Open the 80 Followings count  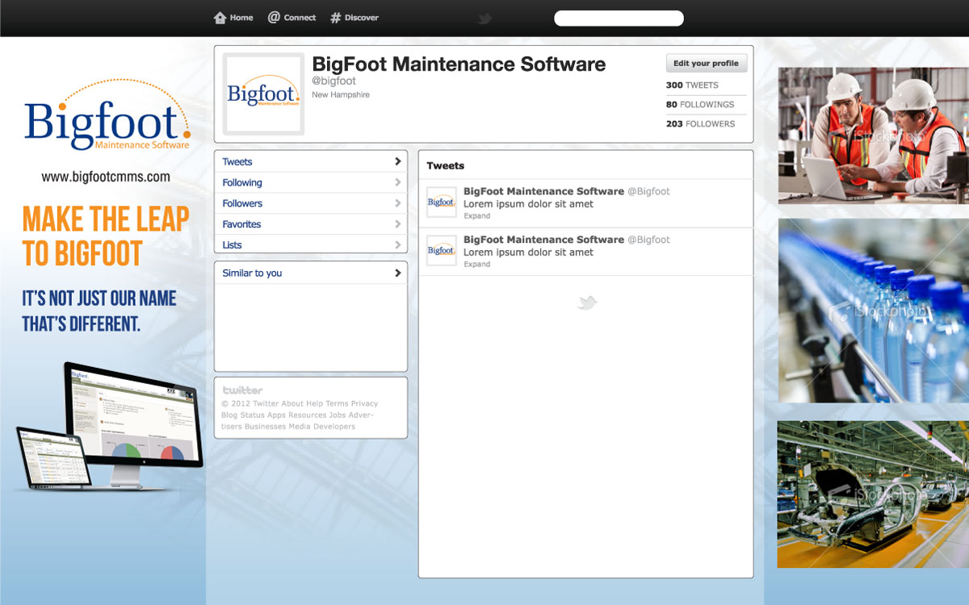tap(700, 104)
